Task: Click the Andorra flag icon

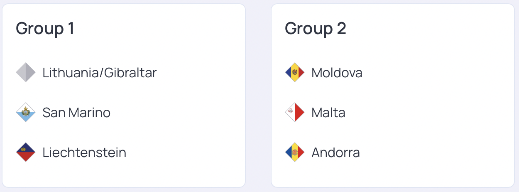Action: pos(295,153)
